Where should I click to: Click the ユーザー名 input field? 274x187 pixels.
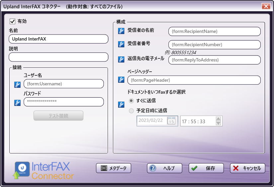(64, 84)
